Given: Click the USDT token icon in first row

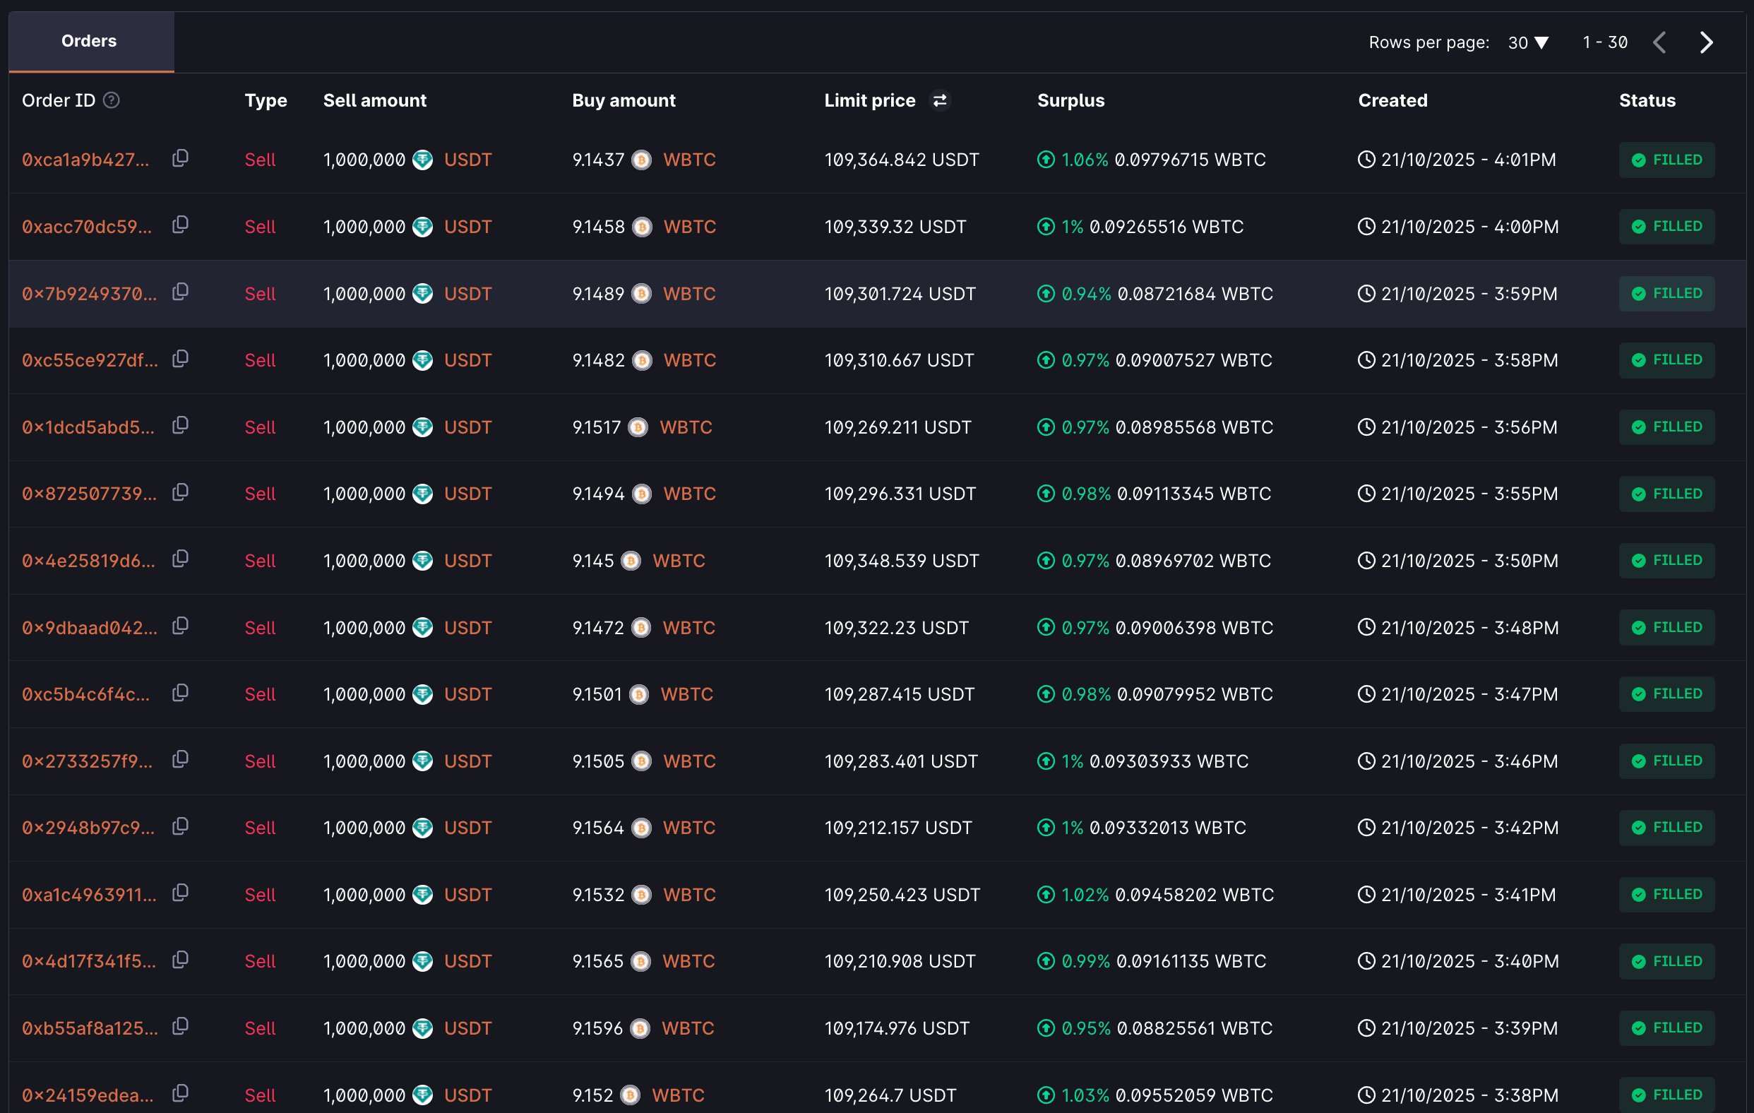Looking at the screenshot, I should [422, 160].
